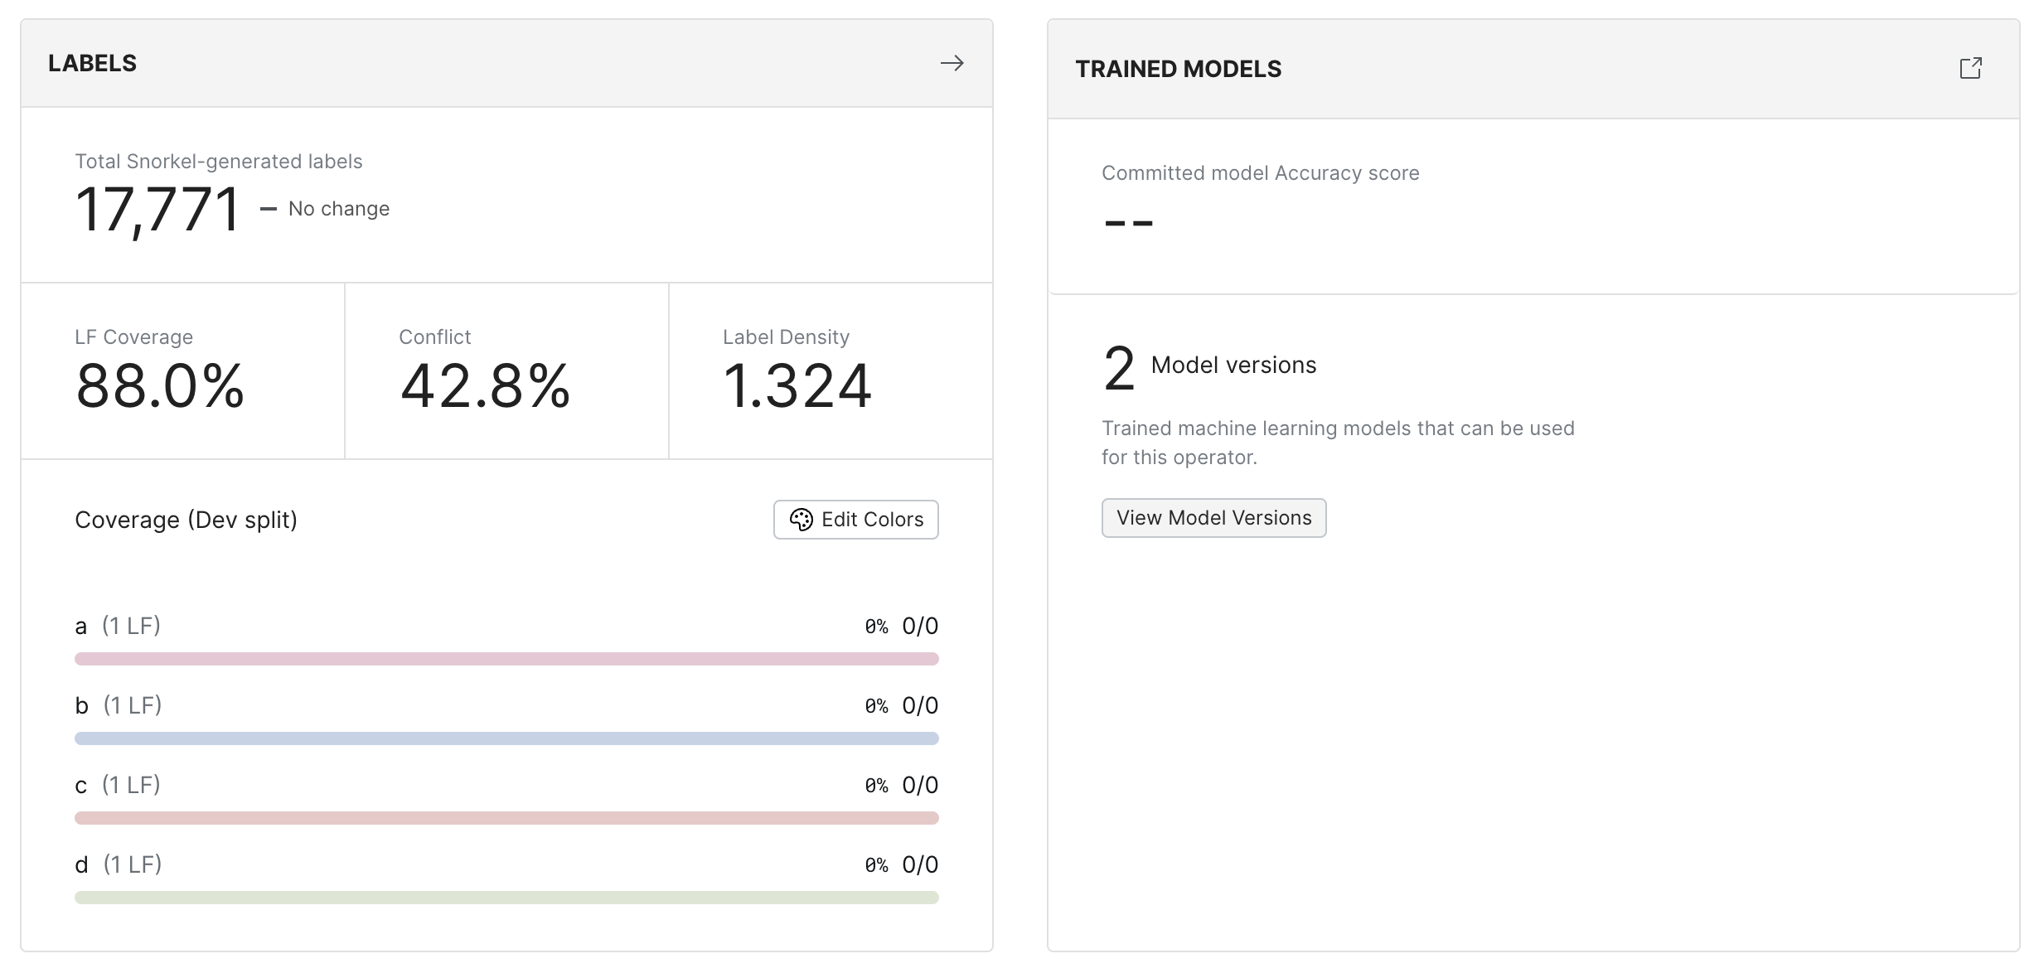Screen dimensions: 2039x973
Task: Select red coverage bar for label c
Action: coord(506,818)
